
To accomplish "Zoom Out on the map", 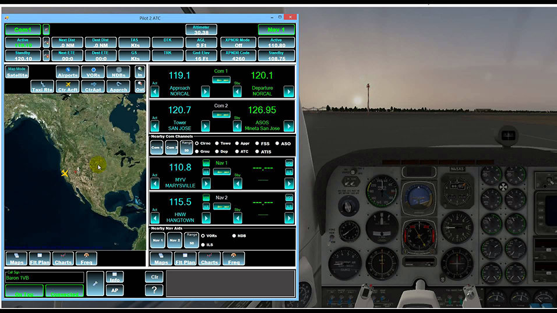I will click(140, 86).
